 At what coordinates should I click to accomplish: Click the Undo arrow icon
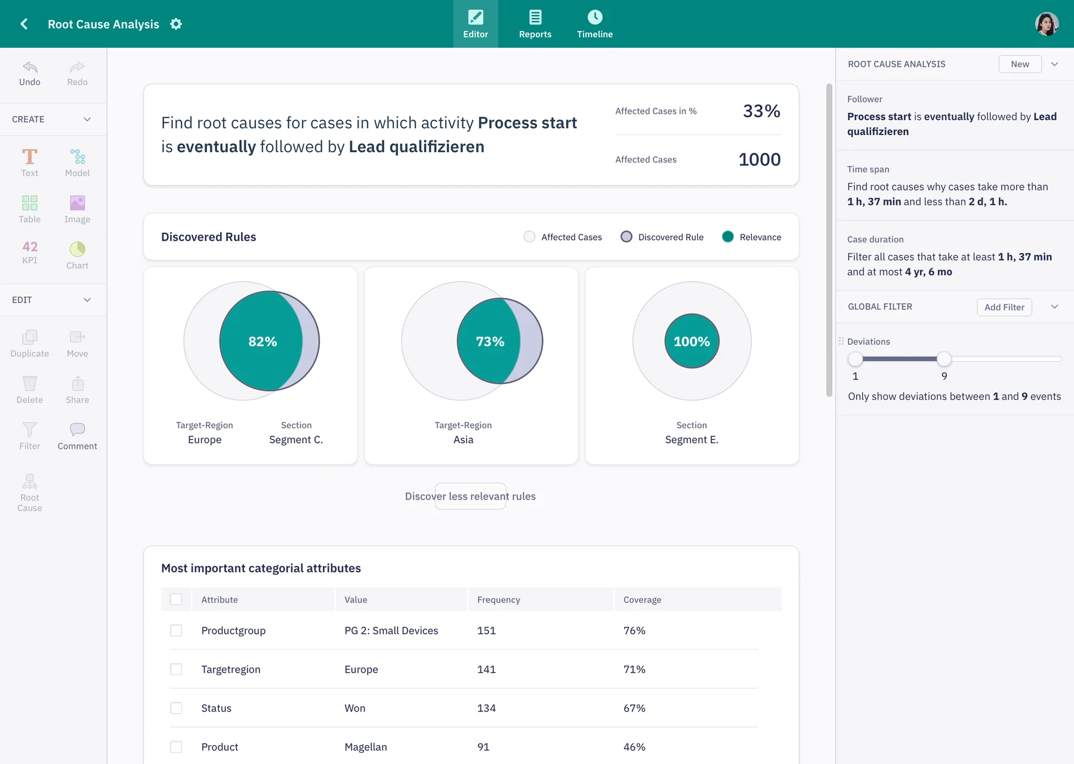[30, 67]
